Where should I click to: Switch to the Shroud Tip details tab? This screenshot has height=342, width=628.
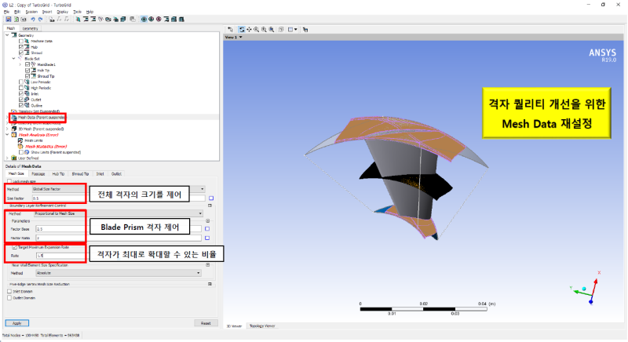coord(80,174)
